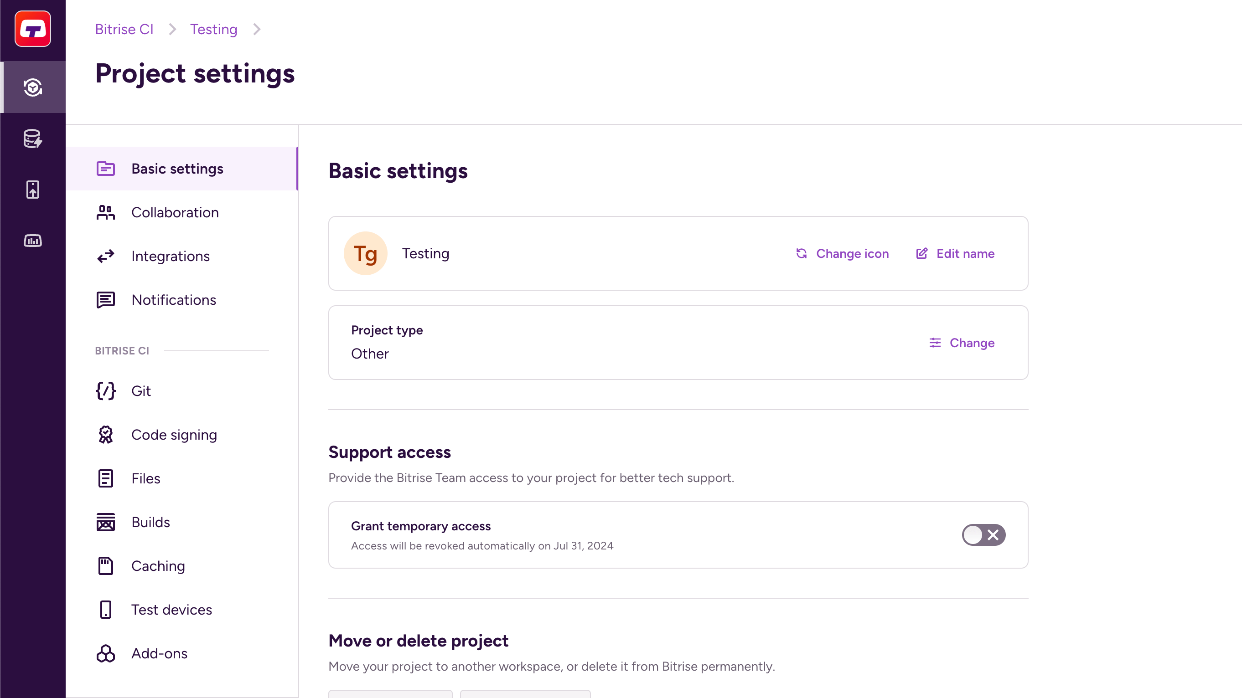Viewport: 1242px width, 698px height.
Task: Click the Test devices sidebar icon
Action: (x=105, y=609)
